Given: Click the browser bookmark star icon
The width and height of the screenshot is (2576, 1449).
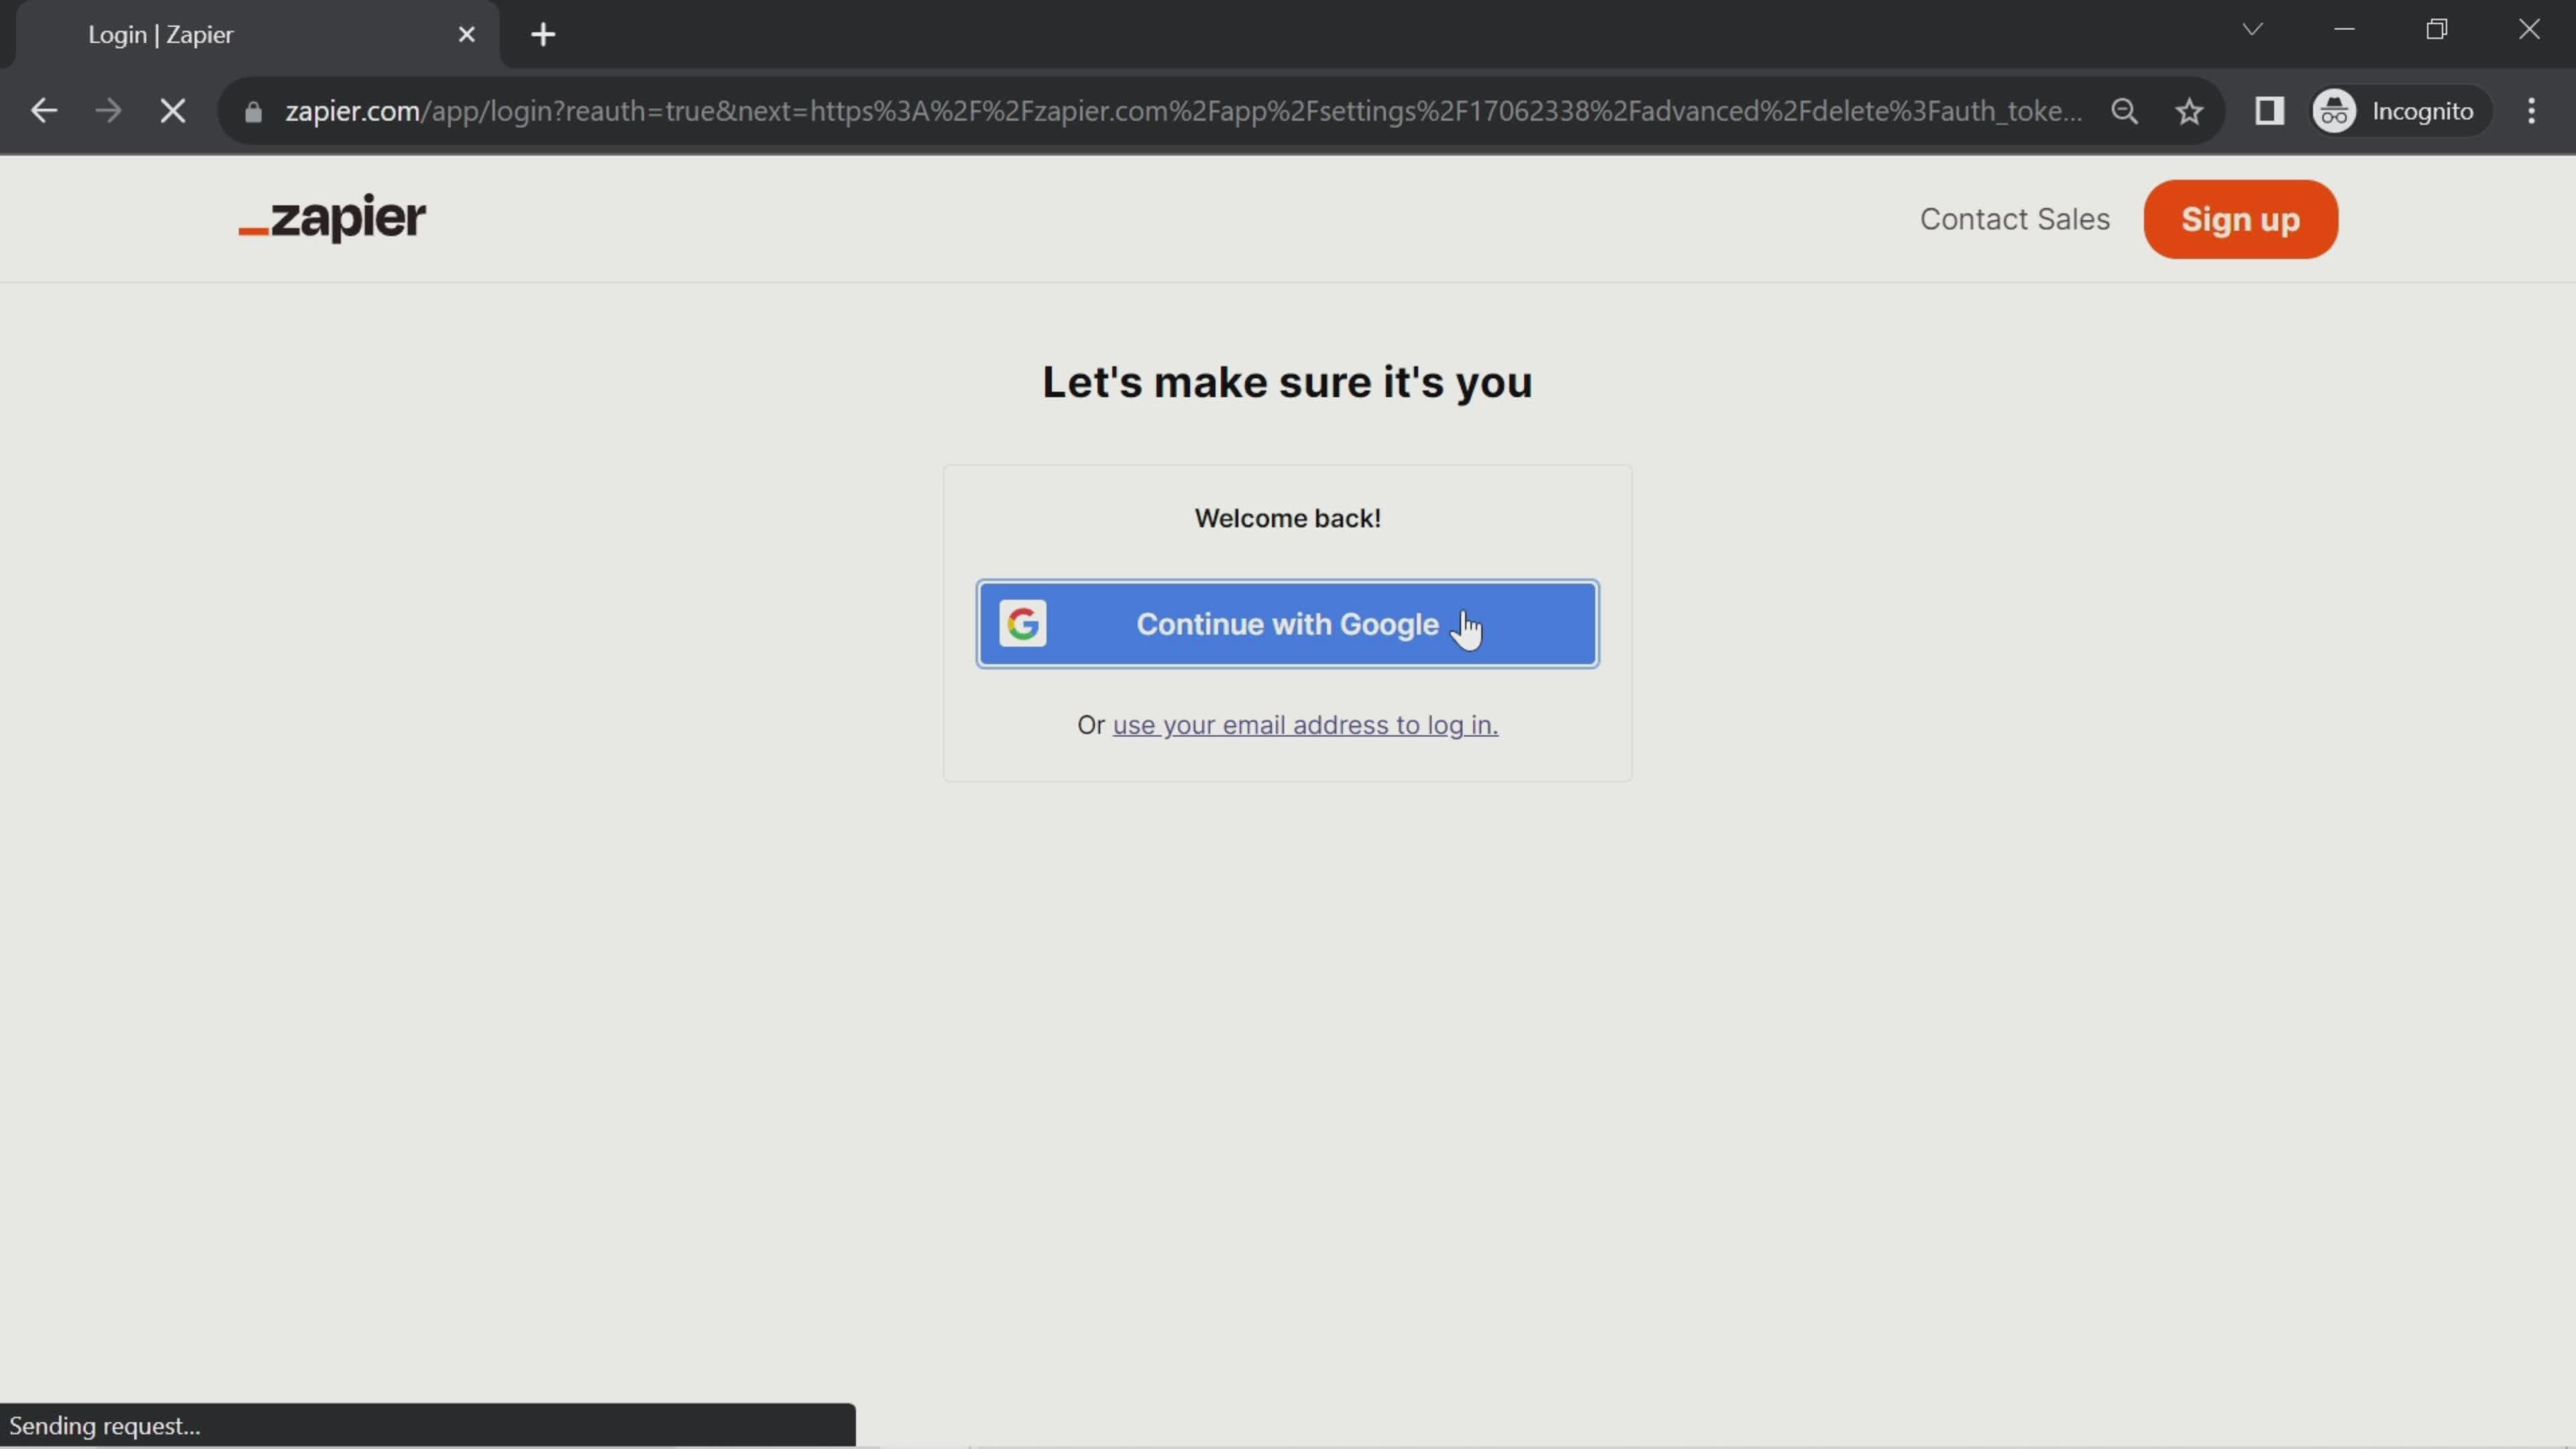Looking at the screenshot, I should coord(2190,110).
